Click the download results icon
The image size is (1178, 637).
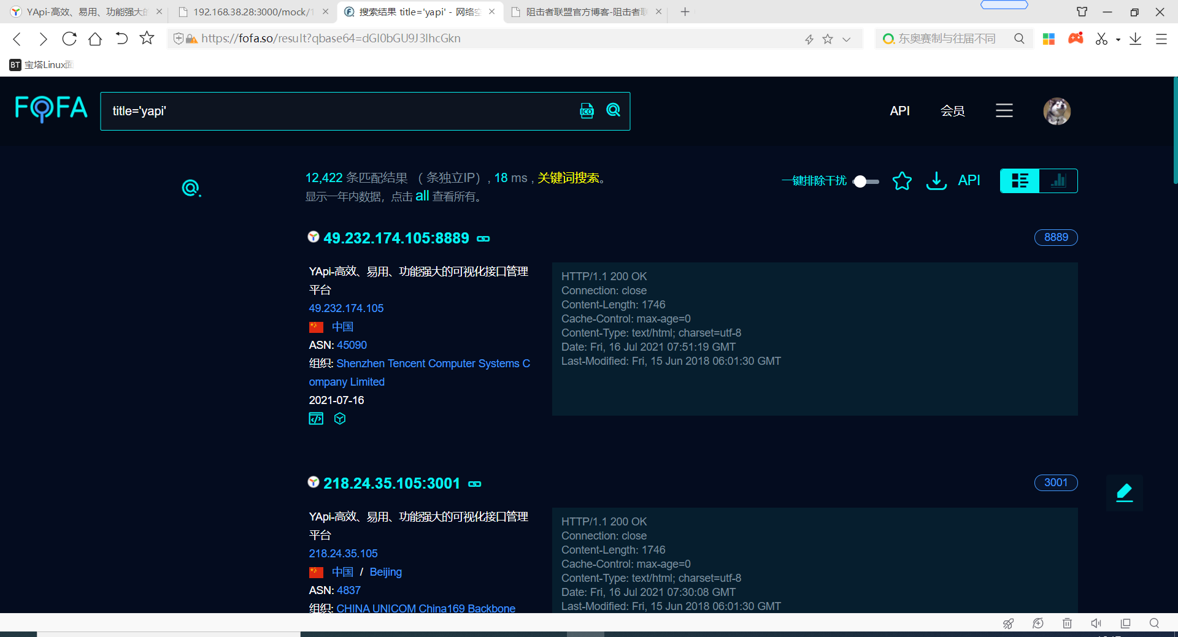click(x=936, y=181)
